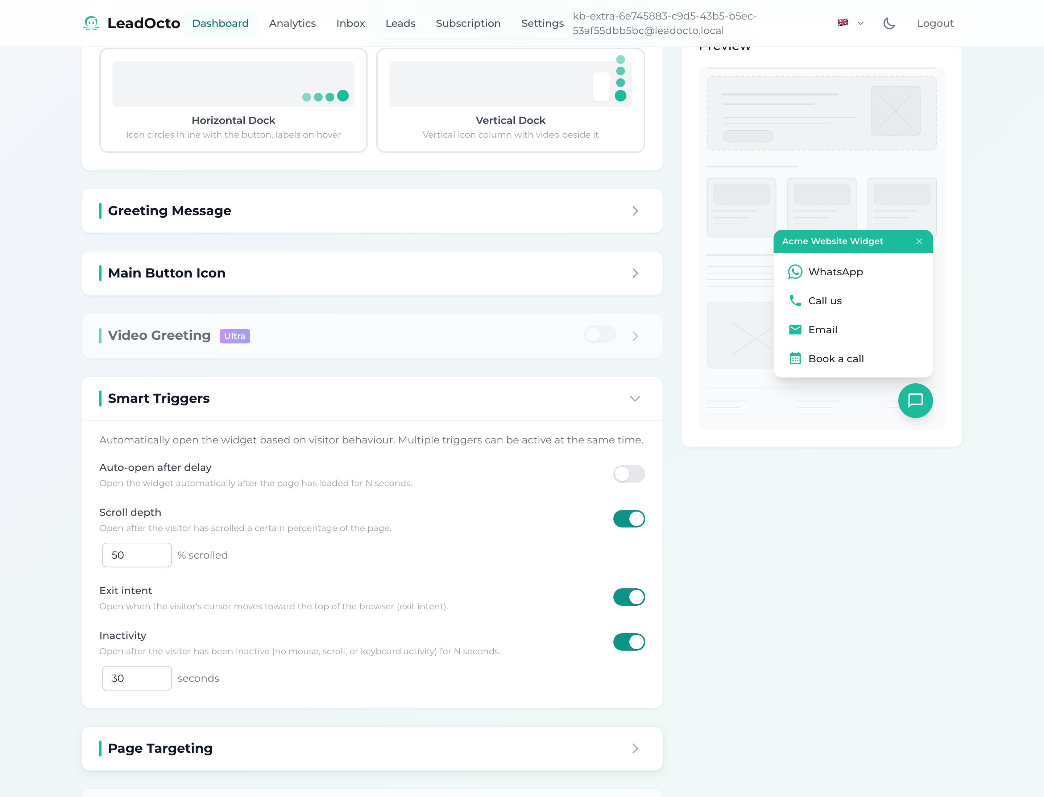Click the Logout button
This screenshot has height=797, width=1044.
(935, 23)
